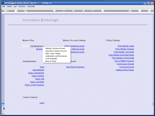Click the key icon in the toolbar
The width and height of the screenshot is (155, 116).
point(6,11)
